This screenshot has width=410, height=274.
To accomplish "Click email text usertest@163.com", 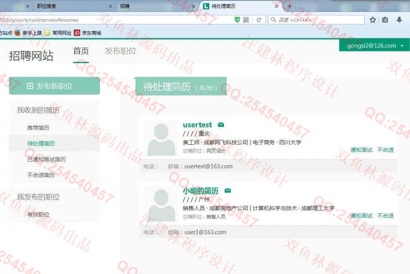I will 208,166.
